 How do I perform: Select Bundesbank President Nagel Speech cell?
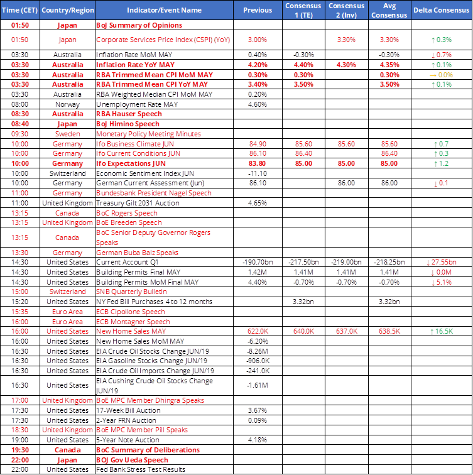click(164, 193)
